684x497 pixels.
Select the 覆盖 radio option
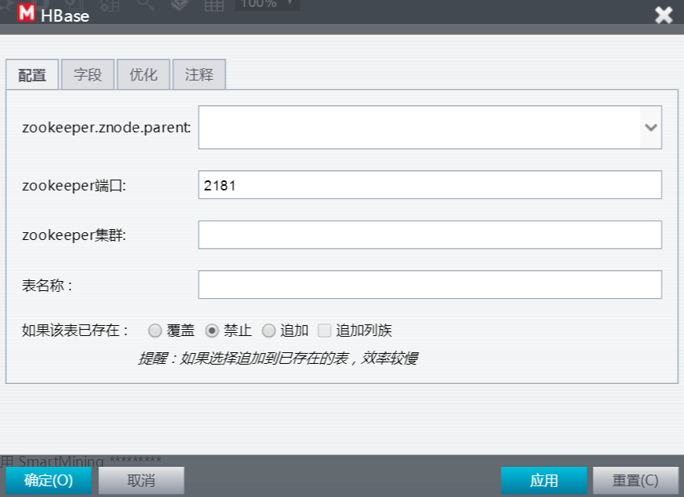155,331
